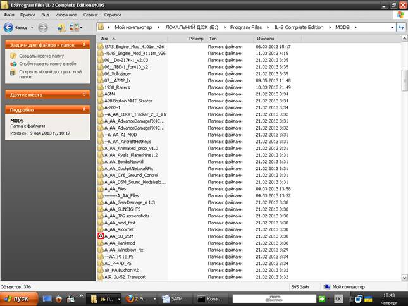Sort by the Тип column header

coord(230,39)
